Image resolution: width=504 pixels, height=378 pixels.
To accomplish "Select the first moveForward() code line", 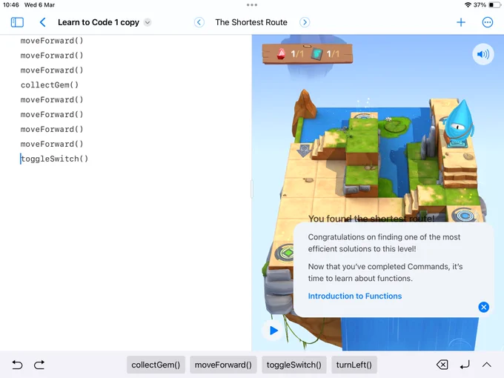I will coord(52,41).
